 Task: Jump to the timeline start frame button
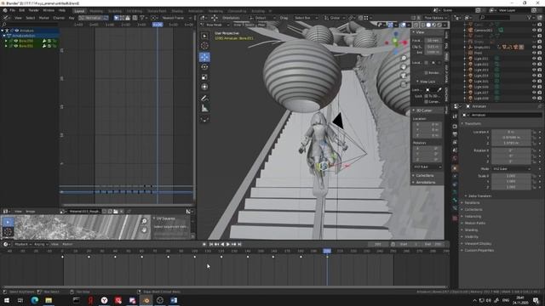210,244
